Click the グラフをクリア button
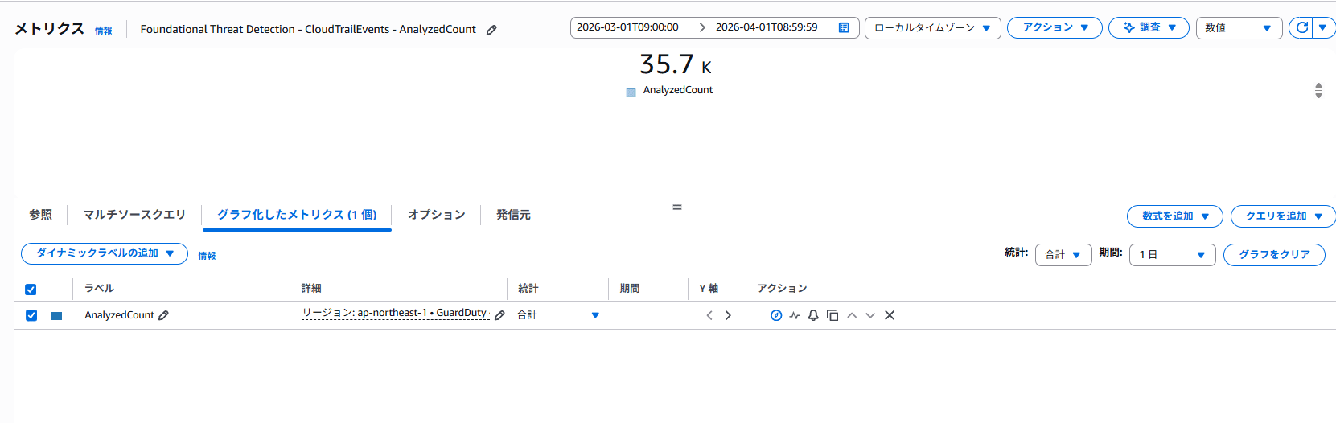 coord(1274,255)
